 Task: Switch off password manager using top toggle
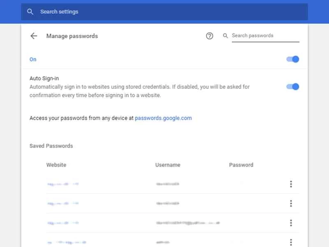click(x=292, y=59)
